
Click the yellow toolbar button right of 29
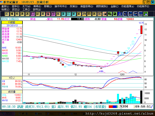click(x=89, y=14)
